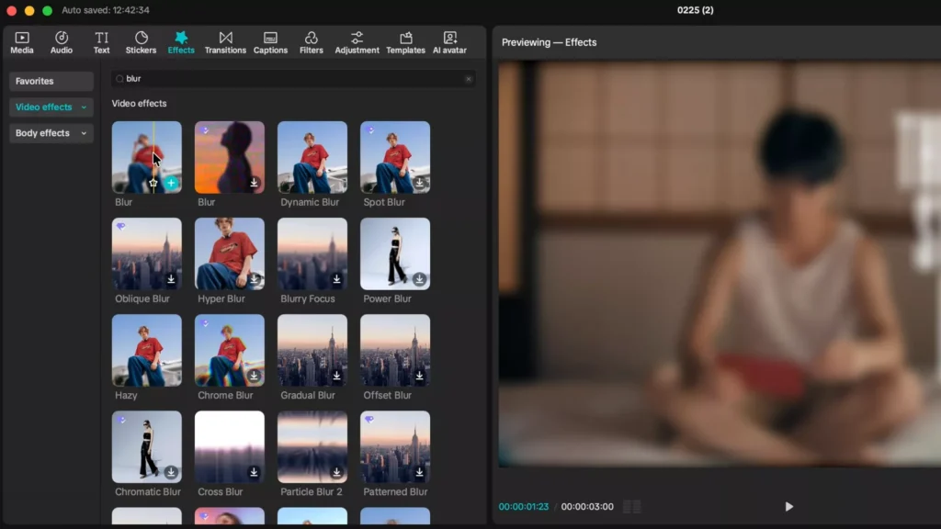Clear the blur search text

pyautogui.click(x=468, y=79)
